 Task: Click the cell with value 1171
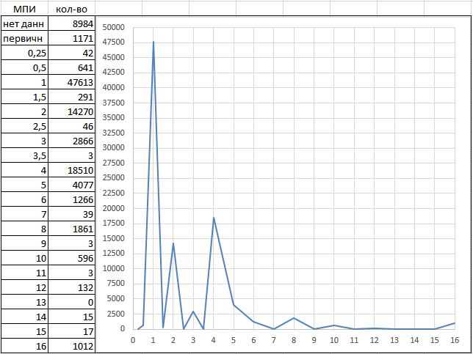coord(72,38)
